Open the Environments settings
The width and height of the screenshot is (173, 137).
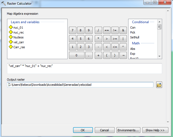tap(128, 130)
